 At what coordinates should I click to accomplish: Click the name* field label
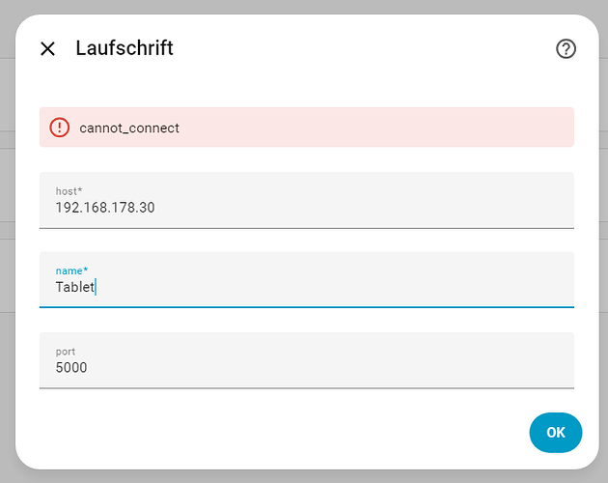(70, 271)
